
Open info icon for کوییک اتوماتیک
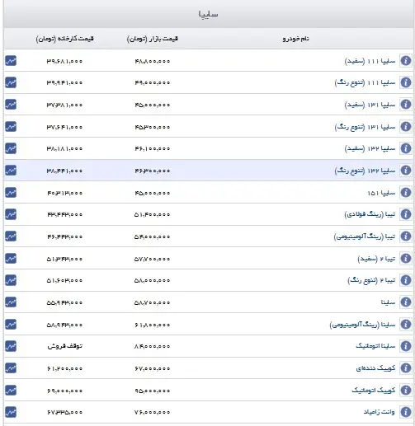(406, 390)
